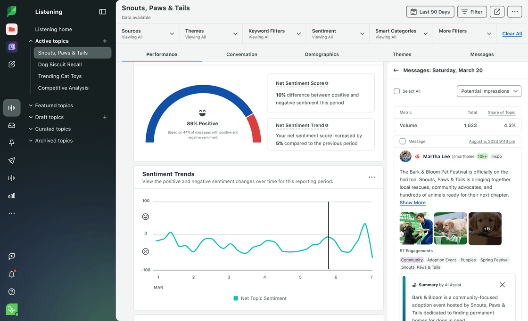The image size is (528, 321).
Task: Click the vertical marker line on chart
Action: tap(328, 235)
